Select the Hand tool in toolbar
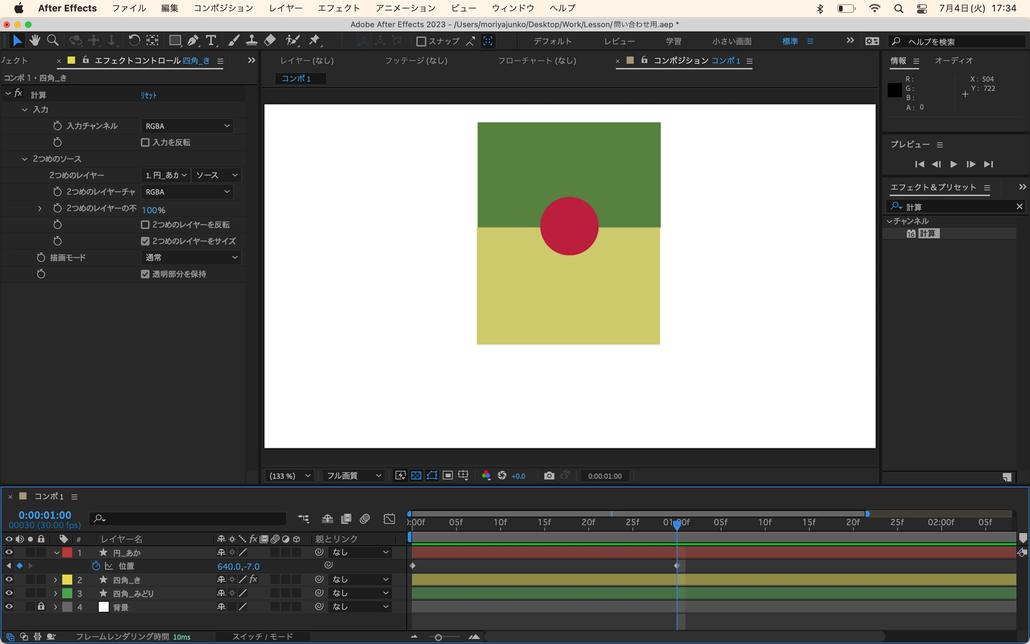 tap(35, 41)
